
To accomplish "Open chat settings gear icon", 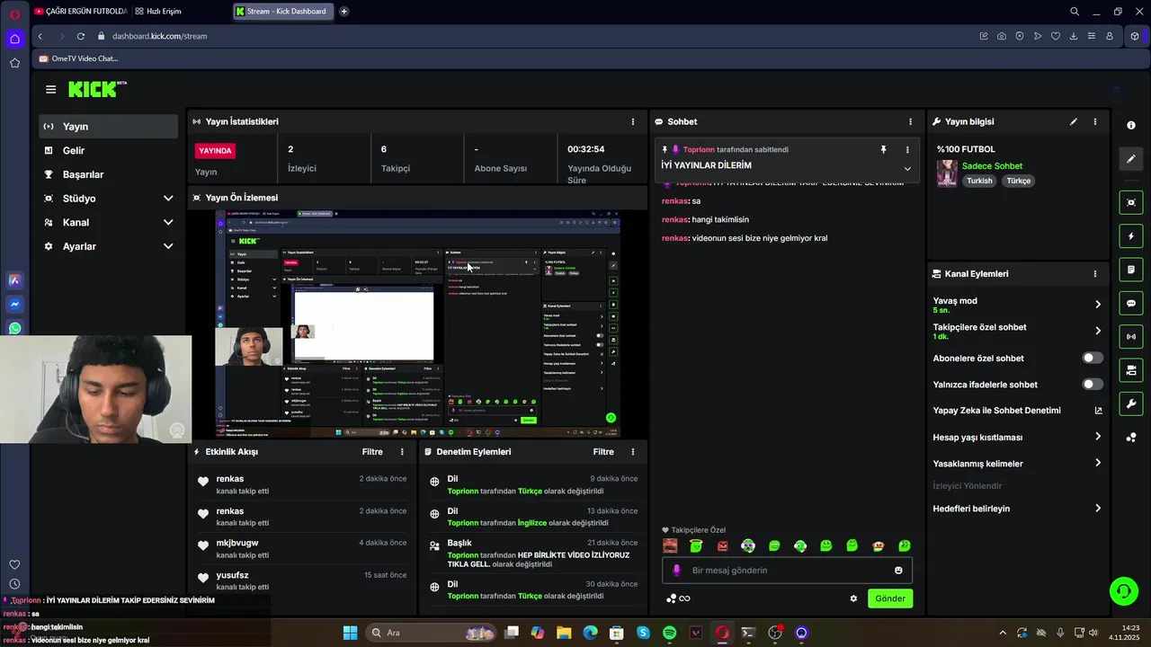I will [x=853, y=598].
